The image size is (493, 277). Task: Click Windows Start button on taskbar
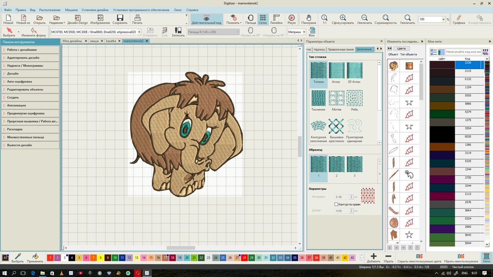click(5, 273)
